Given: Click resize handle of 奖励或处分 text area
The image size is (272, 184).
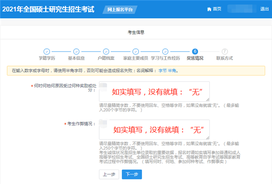Looking at the screenshot, I should pos(208,99).
